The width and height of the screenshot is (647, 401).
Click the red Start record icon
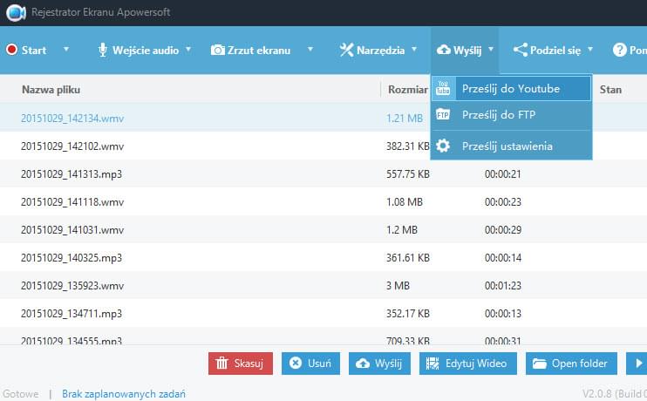12,51
